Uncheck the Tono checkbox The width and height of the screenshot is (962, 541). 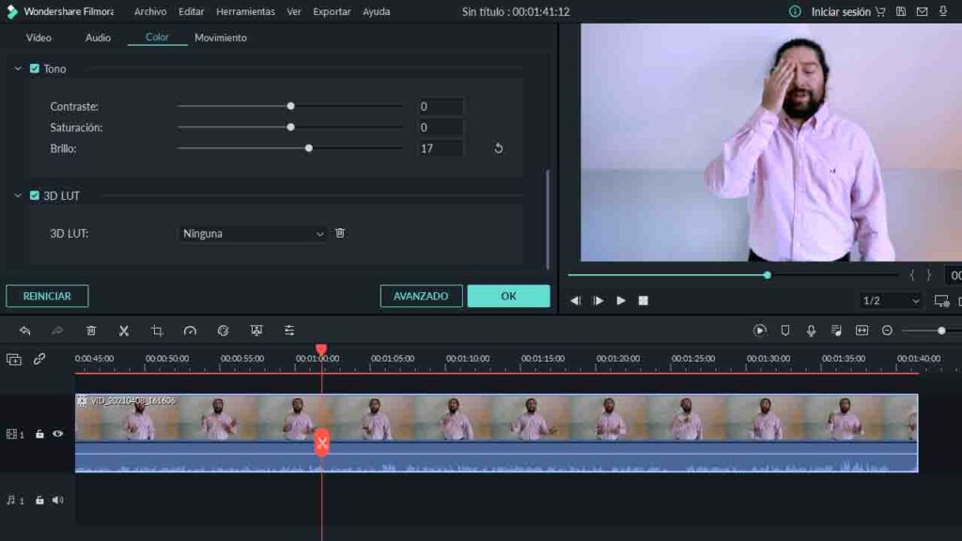tap(35, 69)
